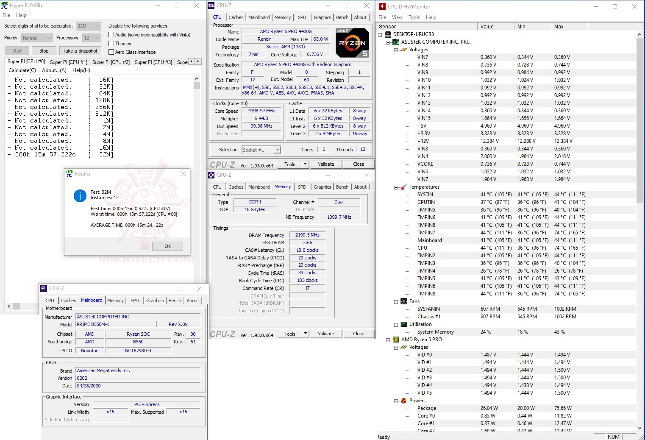Select the Voltages lightning icon in HWMonitor

tap(403, 50)
